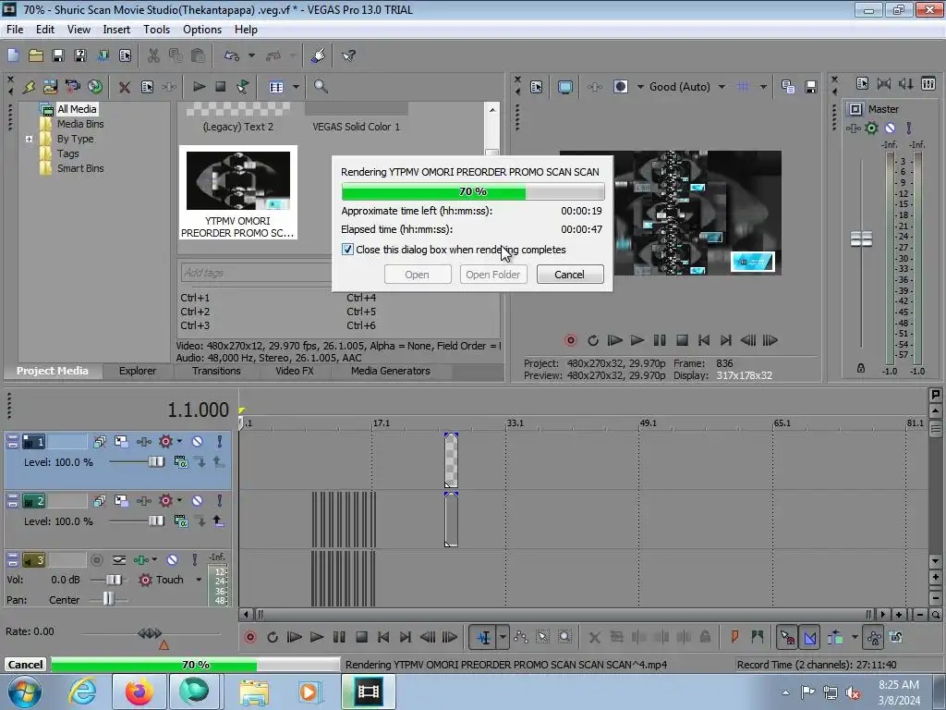Toggle Mute on video track 1
Image resolution: width=946 pixels, height=710 pixels.
pyautogui.click(x=198, y=442)
